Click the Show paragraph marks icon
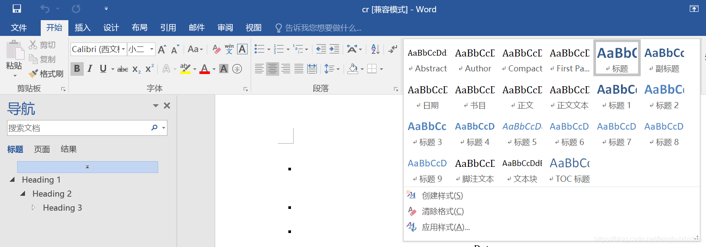Screen dimensions: 706x247 click(x=393, y=49)
